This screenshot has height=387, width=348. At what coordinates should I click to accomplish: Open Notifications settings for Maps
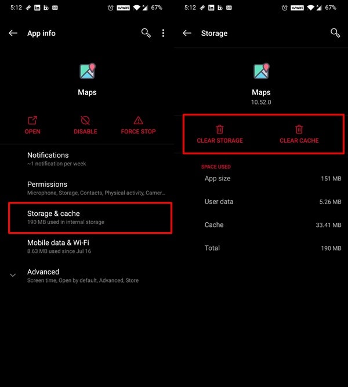pos(87,159)
